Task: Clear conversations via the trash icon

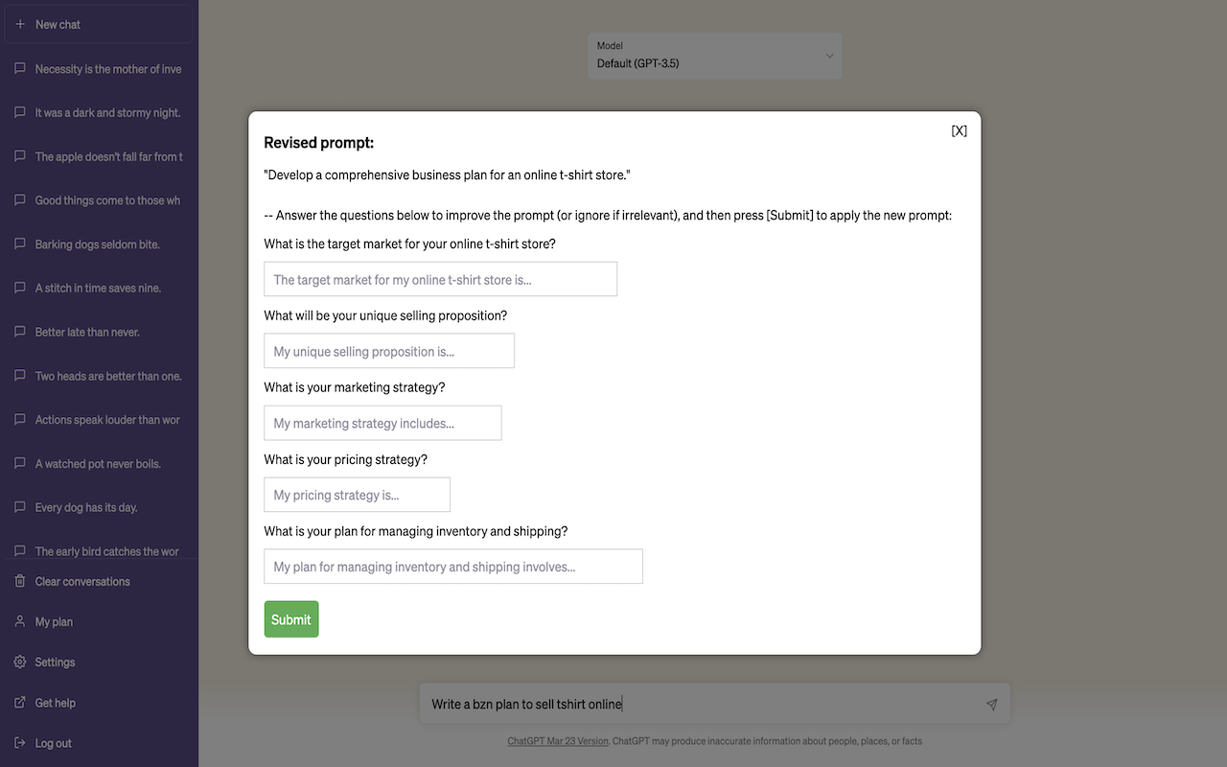Action: pyautogui.click(x=20, y=581)
